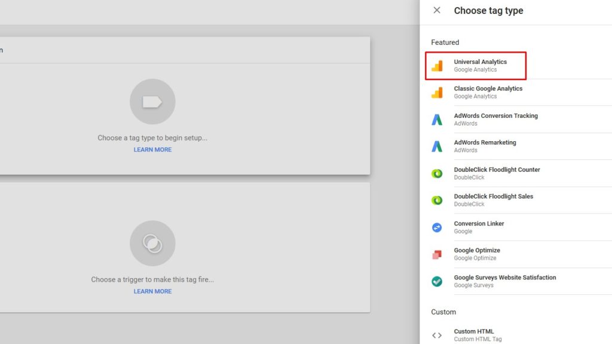Viewport: 612px width, 344px height.
Task: Click the Universal Analytics bar chart icon
Action: tap(437, 66)
